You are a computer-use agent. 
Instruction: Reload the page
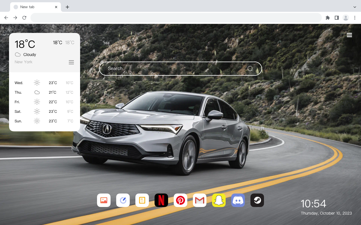click(x=24, y=18)
